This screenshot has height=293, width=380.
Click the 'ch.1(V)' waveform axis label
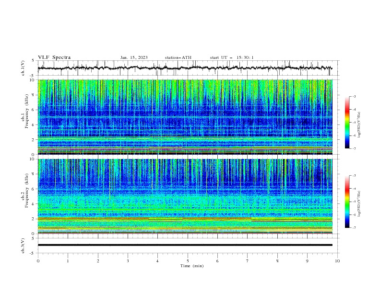[x=23, y=68]
